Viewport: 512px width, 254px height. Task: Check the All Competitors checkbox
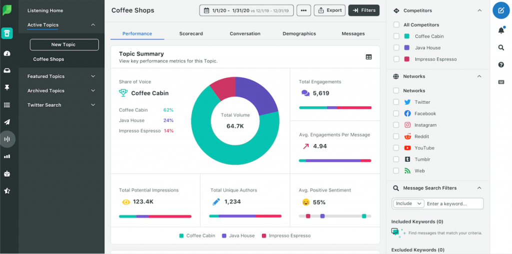tap(396, 25)
